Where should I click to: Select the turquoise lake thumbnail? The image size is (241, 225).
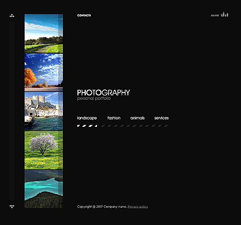(44, 189)
